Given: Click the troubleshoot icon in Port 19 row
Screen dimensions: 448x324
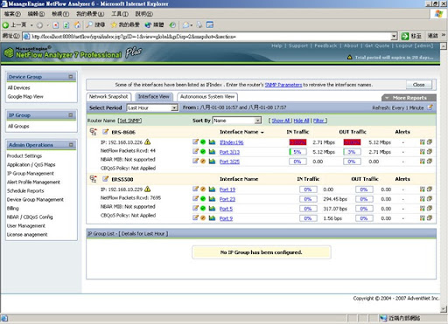Looking at the screenshot, I should (x=422, y=190).
